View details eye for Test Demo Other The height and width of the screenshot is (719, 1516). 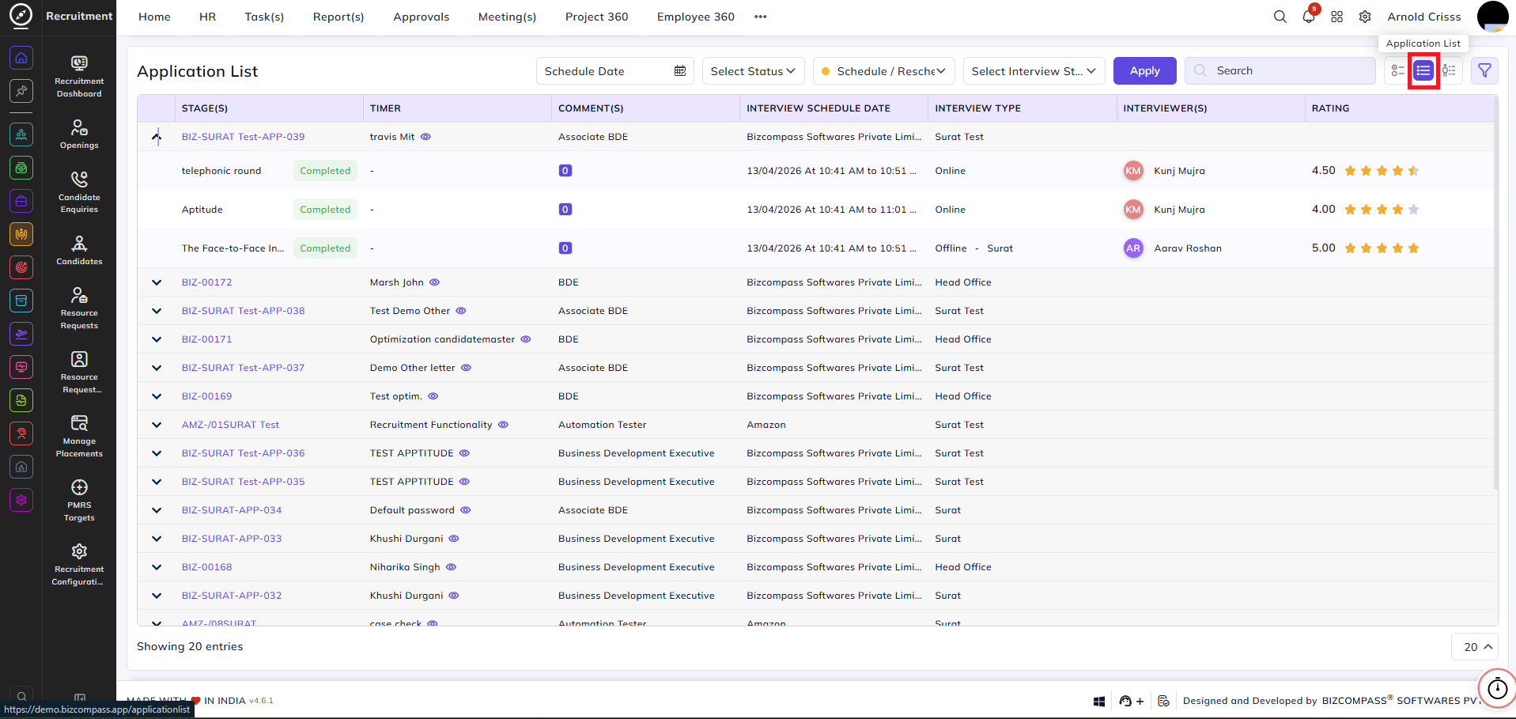coord(461,311)
